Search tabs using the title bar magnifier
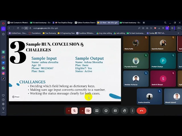 pyautogui.click(x=165, y=23)
